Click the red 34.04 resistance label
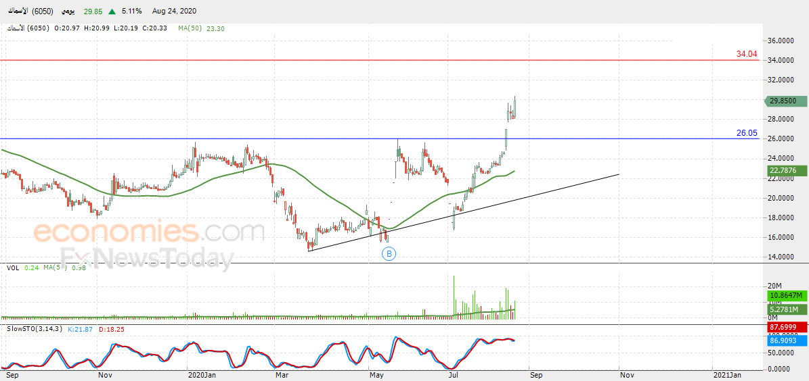This screenshot has width=809, height=381. pyautogui.click(x=747, y=53)
